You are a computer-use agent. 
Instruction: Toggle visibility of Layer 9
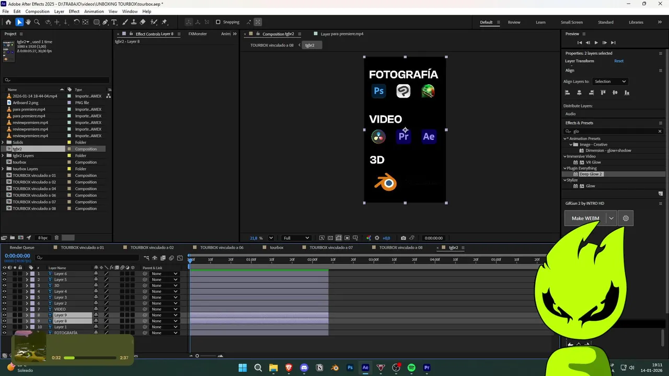pyautogui.click(x=4, y=315)
